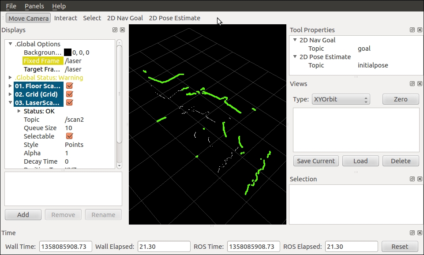The width and height of the screenshot is (424, 255).
Task: Click the Displays panel scrollbar up arrow
Action: (119, 42)
